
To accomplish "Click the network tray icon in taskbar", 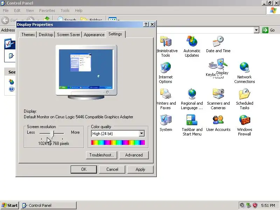I will click(248, 205).
